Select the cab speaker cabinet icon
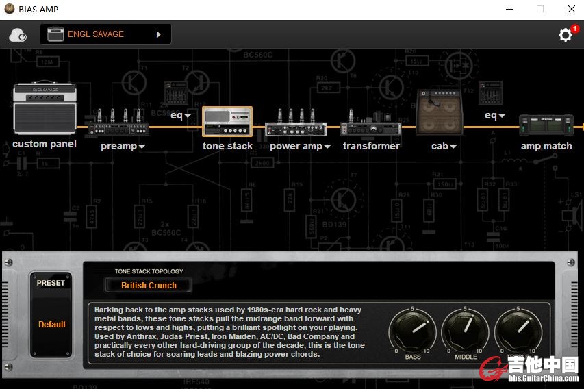This screenshot has width=584, height=389. [440, 112]
